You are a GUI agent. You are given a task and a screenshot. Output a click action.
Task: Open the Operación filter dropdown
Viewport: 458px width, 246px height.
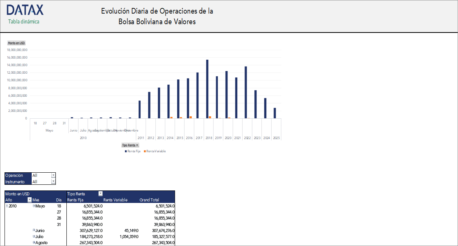click(52, 175)
